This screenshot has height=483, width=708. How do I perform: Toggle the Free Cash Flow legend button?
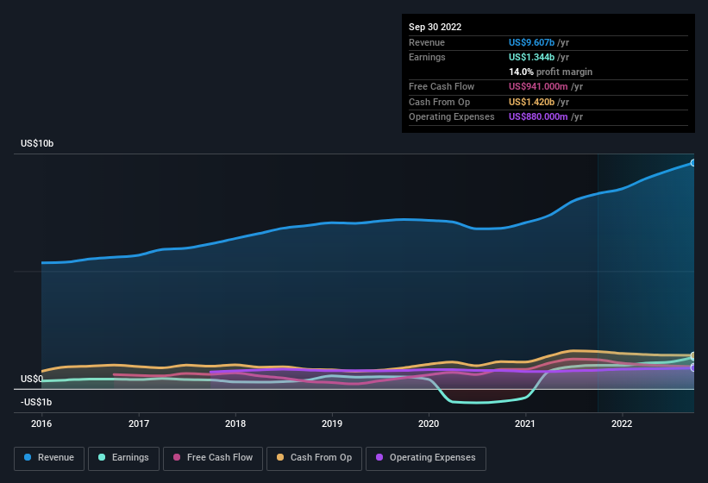point(213,458)
